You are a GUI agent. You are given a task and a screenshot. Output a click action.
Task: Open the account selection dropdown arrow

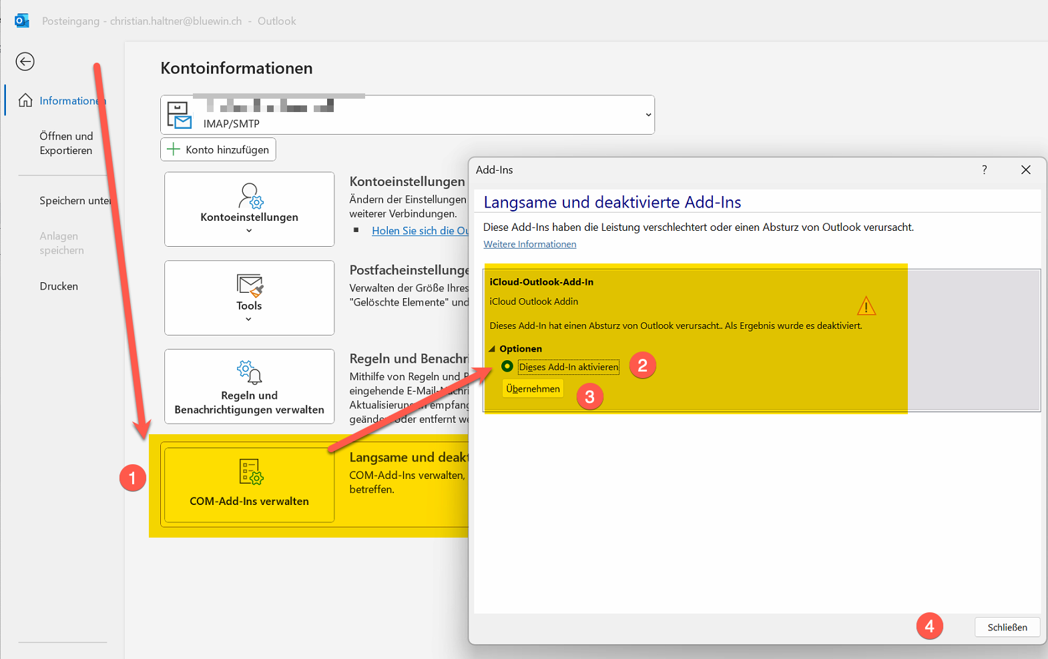[647, 115]
